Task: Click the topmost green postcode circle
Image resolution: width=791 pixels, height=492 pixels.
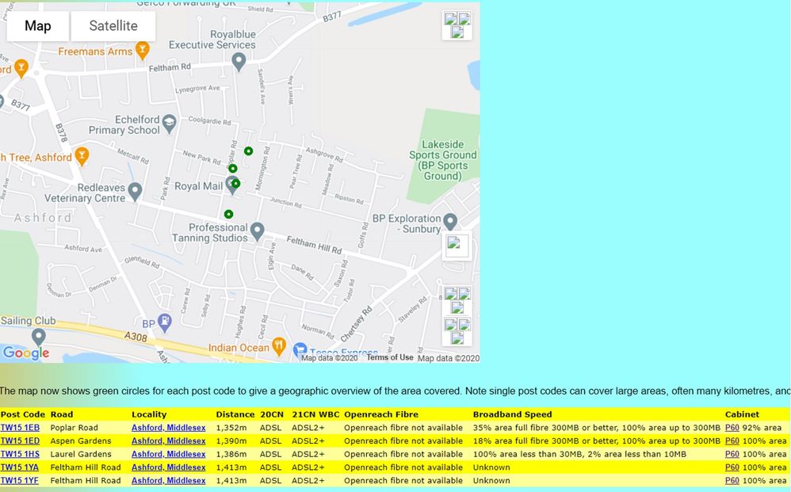Action: [248, 151]
